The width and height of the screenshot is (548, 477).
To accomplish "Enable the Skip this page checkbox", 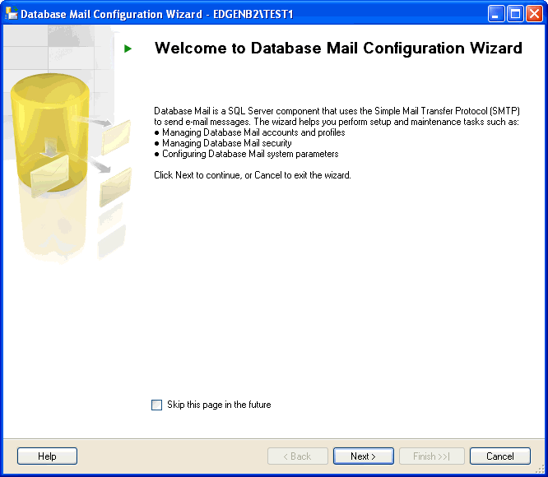I will 157,405.
